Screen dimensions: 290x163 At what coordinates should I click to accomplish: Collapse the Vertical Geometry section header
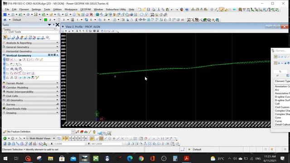click(30, 55)
